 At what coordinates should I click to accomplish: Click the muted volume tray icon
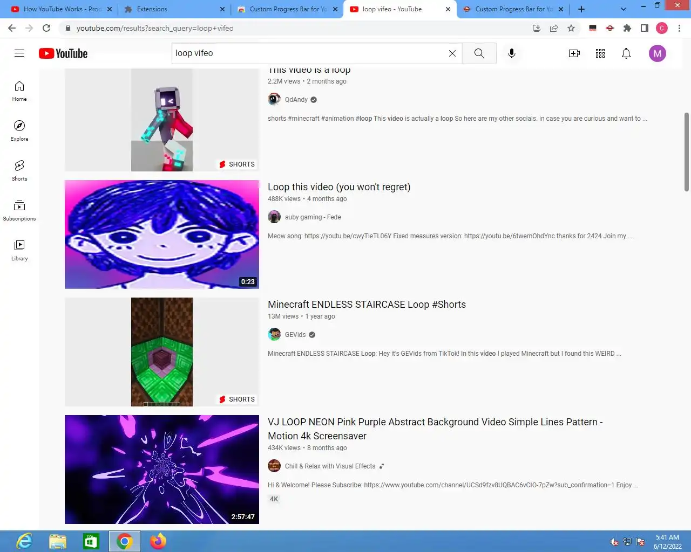click(x=614, y=542)
